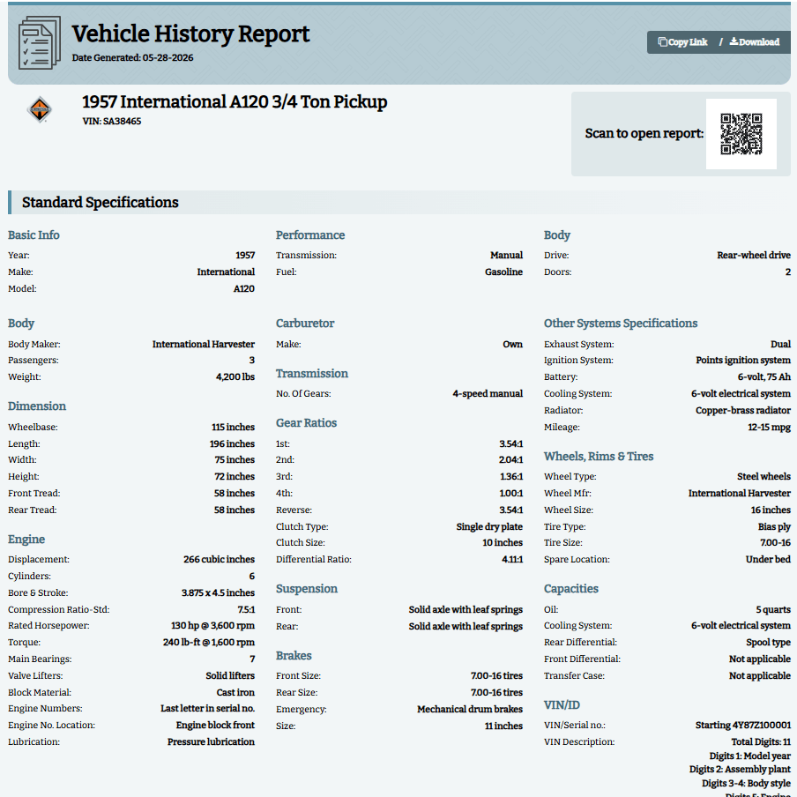The height and width of the screenshot is (797, 797).
Task: Click the VIN/ID section heading
Action: [x=562, y=705]
